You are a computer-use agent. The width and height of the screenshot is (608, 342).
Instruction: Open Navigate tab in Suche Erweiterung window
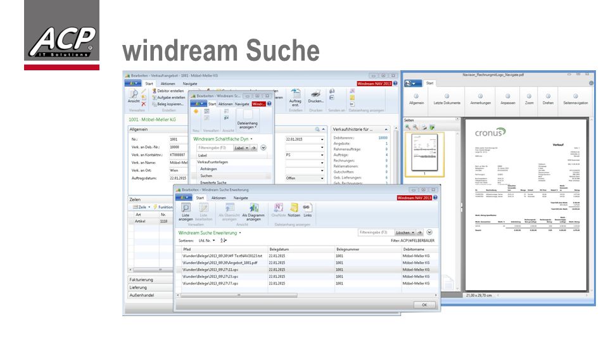[x=241, y=198]
